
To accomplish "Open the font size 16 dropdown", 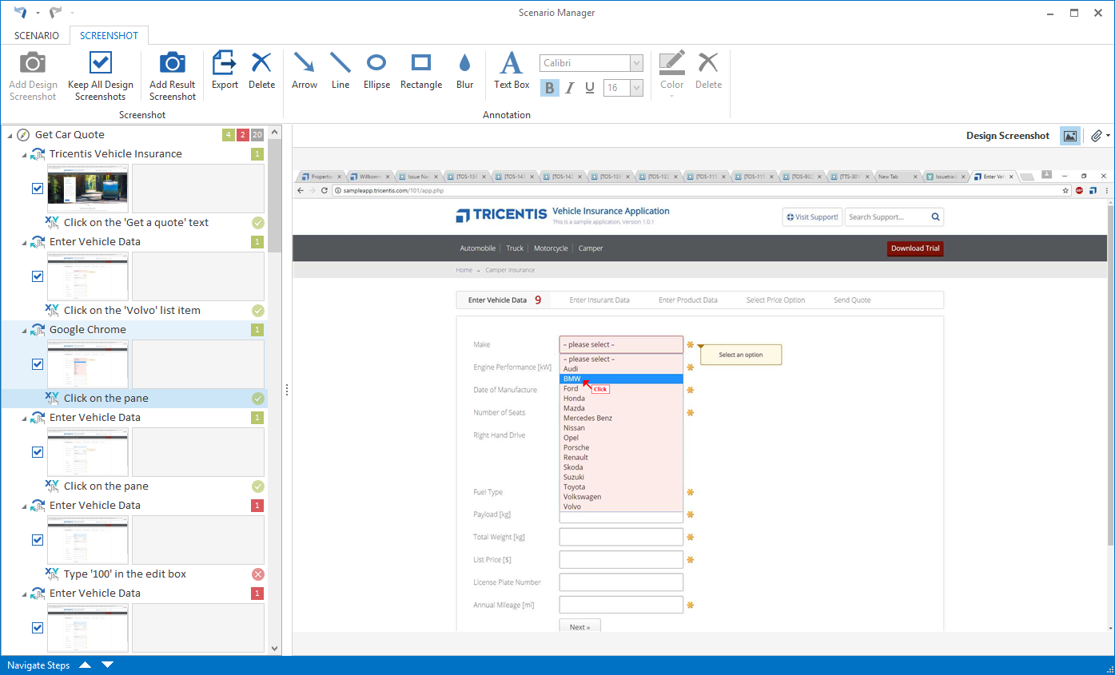I will 636,88.
